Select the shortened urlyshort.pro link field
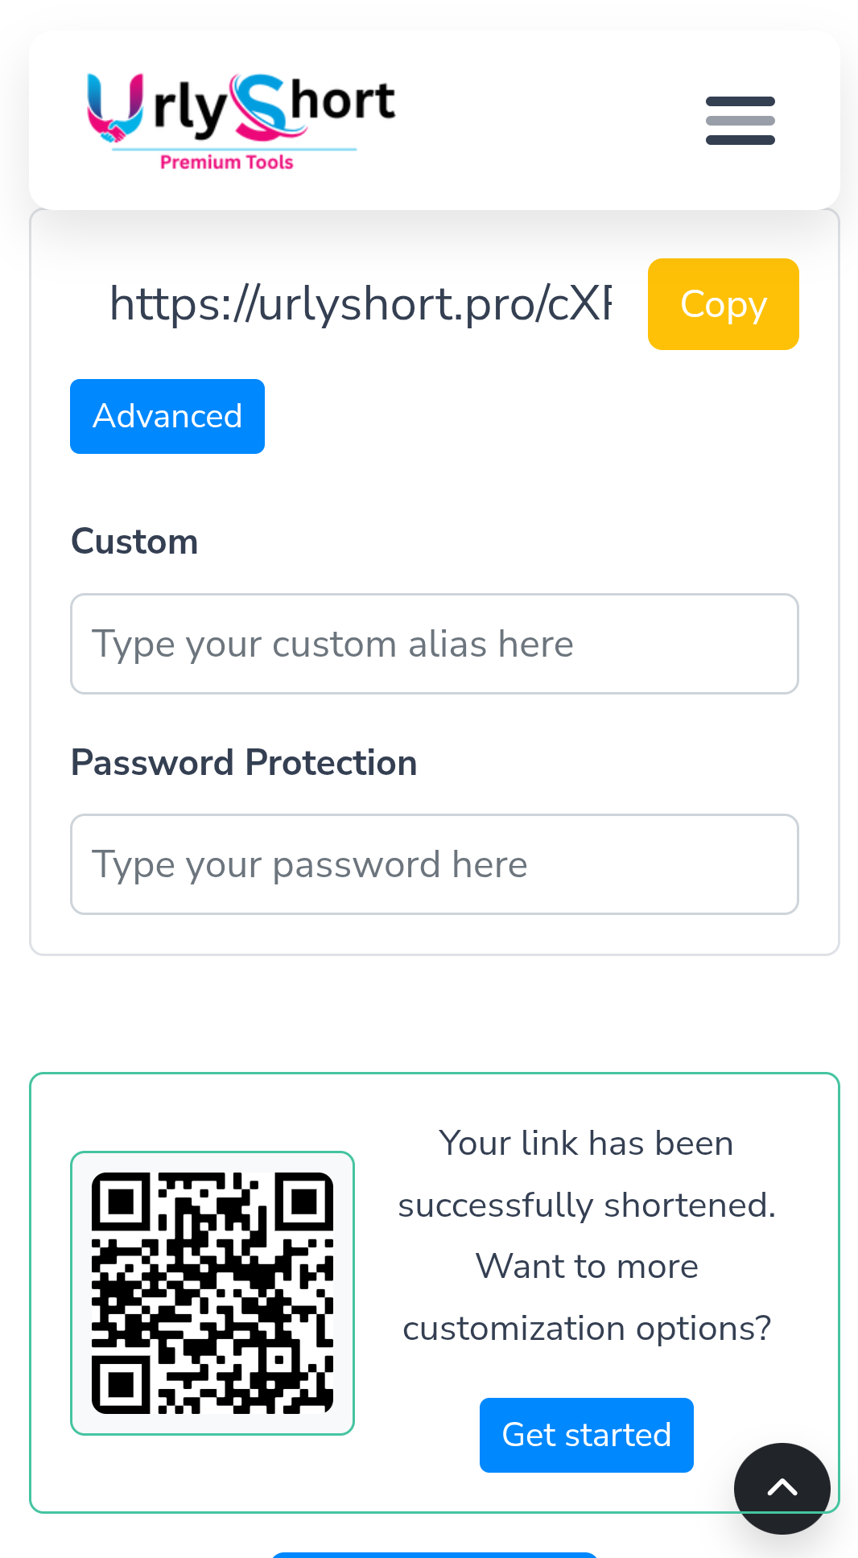Screen dimensions: 858x1558 (x=361, y=304)
